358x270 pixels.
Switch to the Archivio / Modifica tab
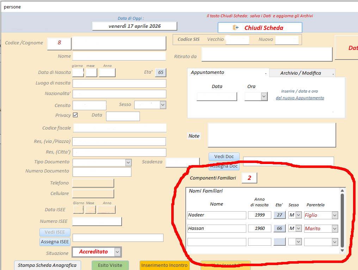pyautogui.click(x=302, y=73)
